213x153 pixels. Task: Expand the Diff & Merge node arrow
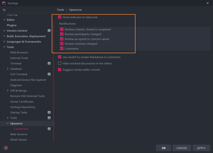click(x=8, y=91)
